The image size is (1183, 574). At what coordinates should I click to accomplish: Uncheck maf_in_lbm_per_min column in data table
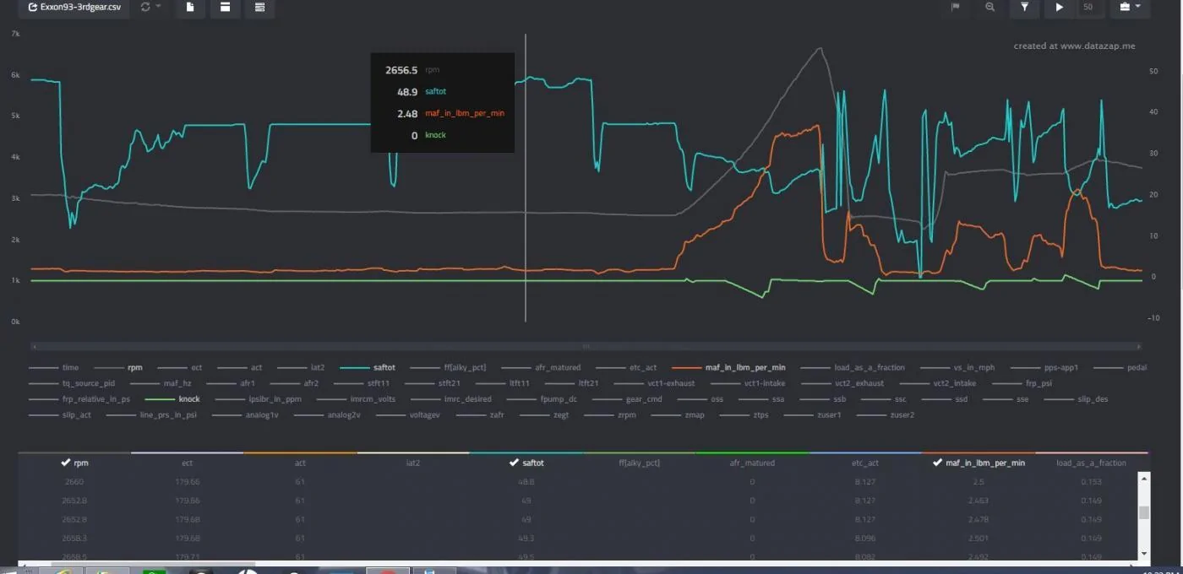click(x=979, y=463)
